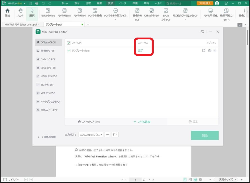Remove テンプレート.docx from the list
This screenshot has height=183, width=250.
215,51
